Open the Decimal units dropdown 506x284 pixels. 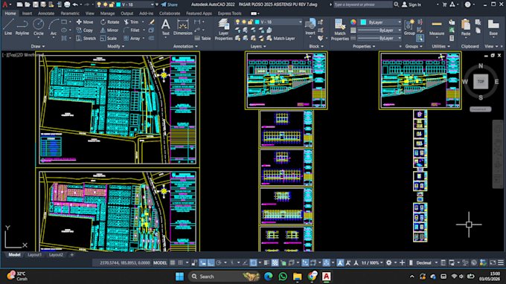[426, 262]
